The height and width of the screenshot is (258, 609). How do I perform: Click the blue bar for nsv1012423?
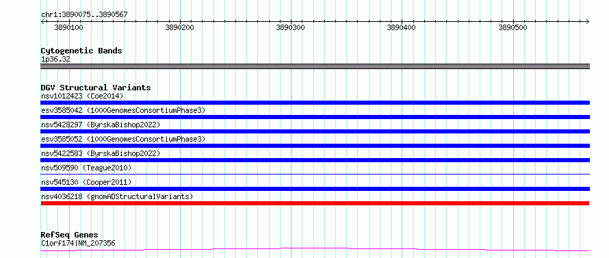coord(315,103)
